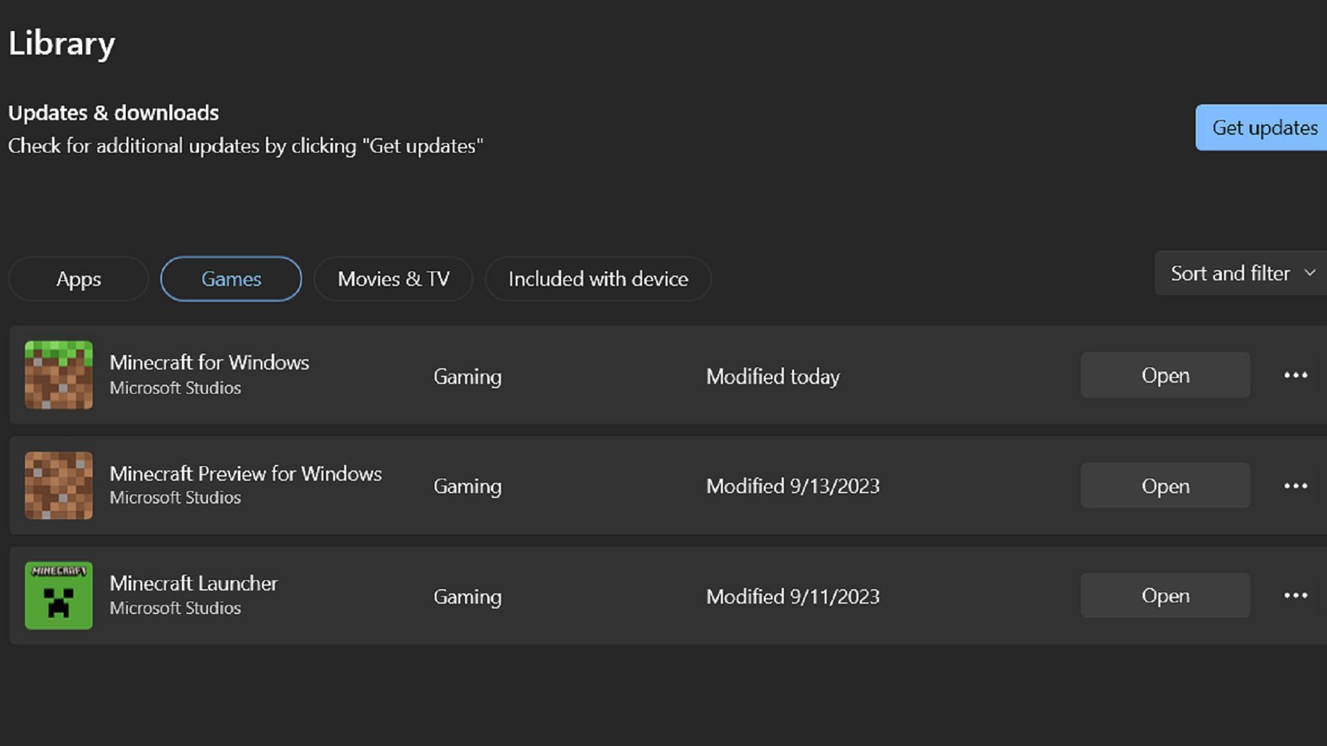The width and height of the screenshot is (1327, 746).
Task: Click three-dot menu for Minecraft Preview
Action: click(x=1295, y=486)
